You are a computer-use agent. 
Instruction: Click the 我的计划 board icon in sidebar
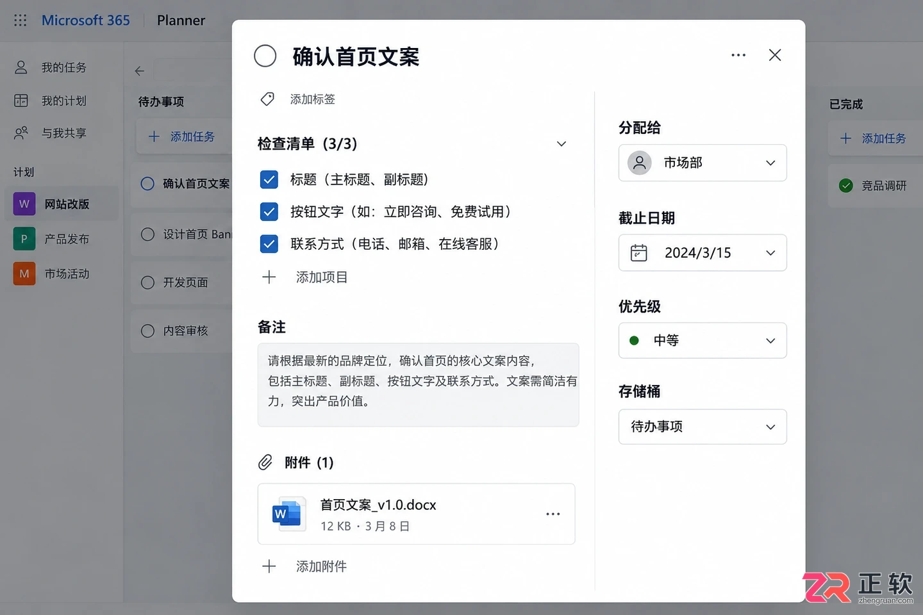click(21, 101)
